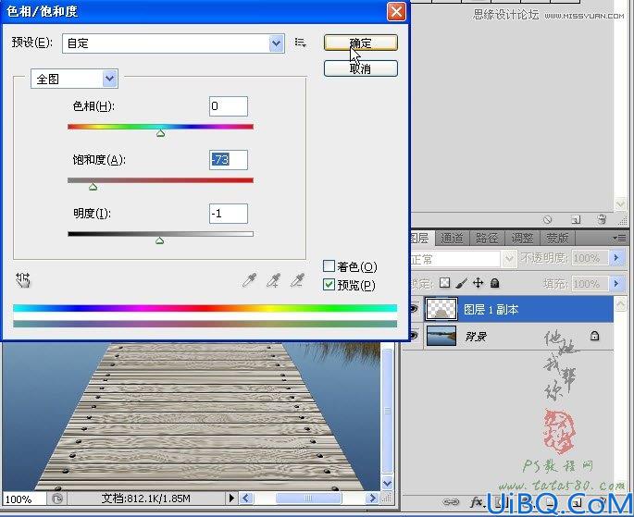Click the 取消 (Cancel) button
The image size is (634, 517).
(x=360, y=68)
